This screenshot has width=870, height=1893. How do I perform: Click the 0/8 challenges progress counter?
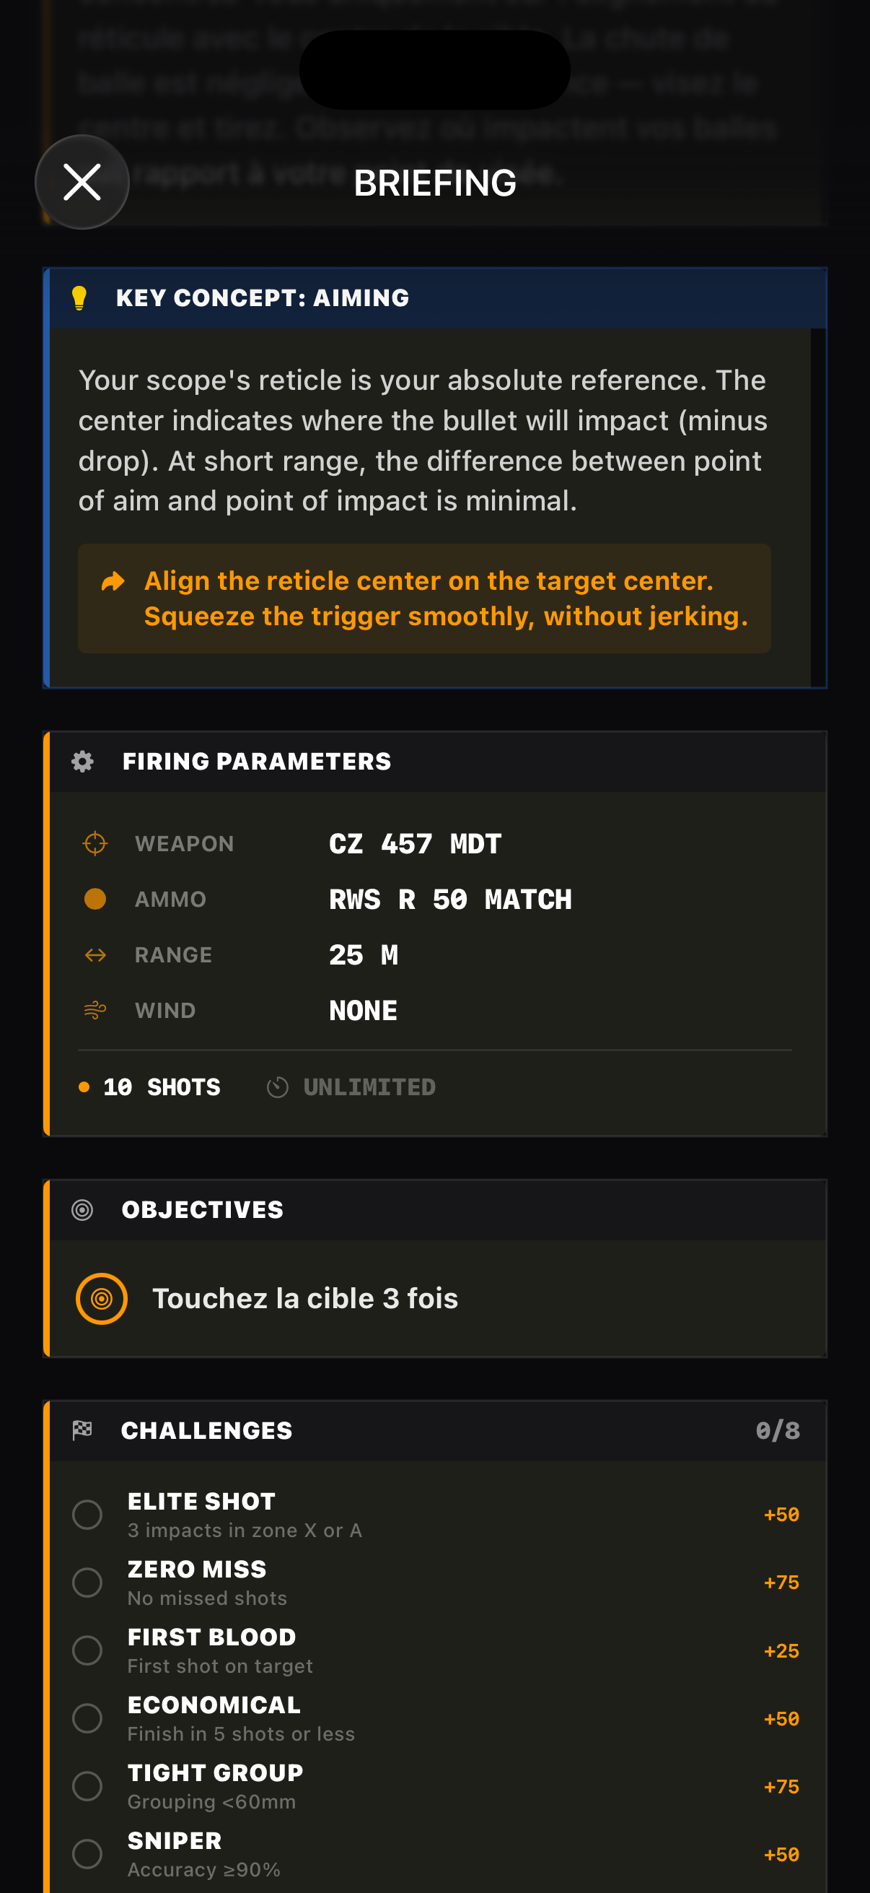[x=778, y=1430]
